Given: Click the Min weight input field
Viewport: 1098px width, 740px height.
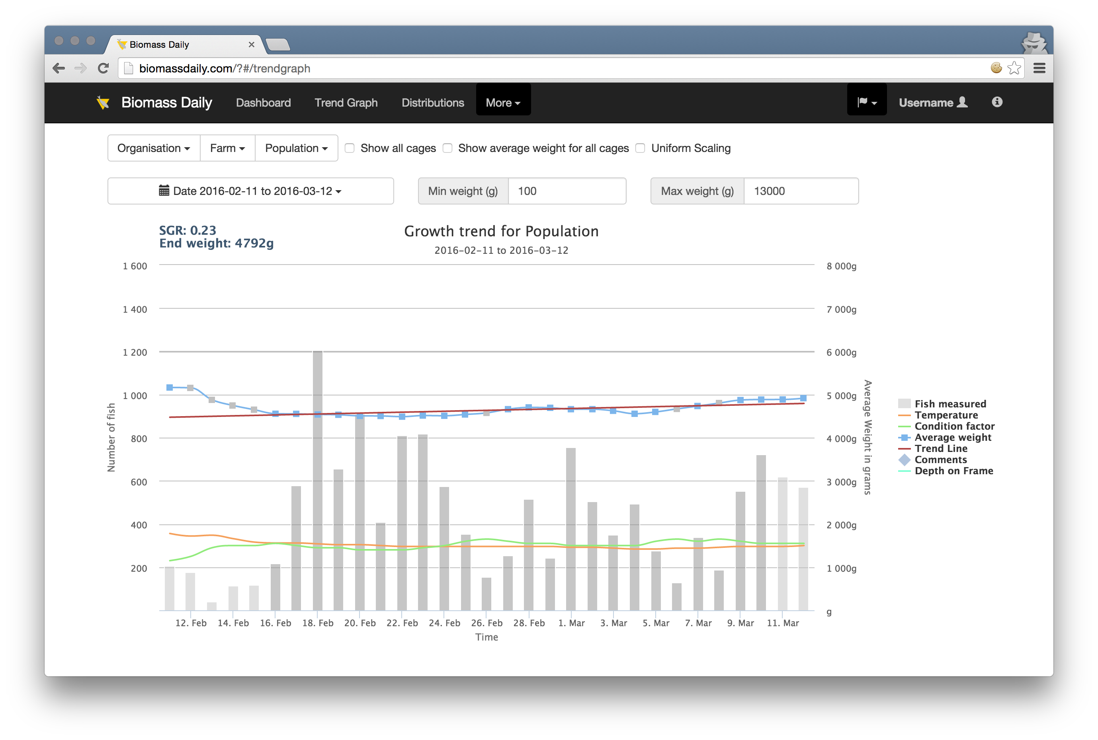Looking at the screenshot, I should [567, 191].
